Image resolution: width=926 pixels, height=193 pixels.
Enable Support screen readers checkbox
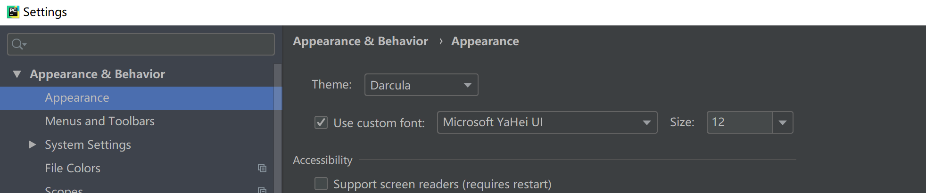(x=321, y=184)
